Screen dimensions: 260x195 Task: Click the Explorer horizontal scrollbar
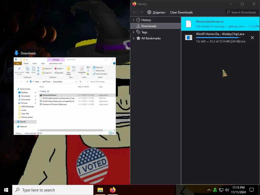[71, 130]
